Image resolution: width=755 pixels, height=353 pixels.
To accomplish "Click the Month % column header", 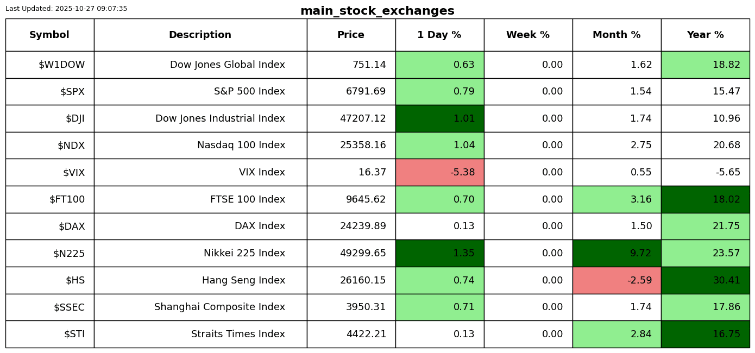I will coord(616,35).
